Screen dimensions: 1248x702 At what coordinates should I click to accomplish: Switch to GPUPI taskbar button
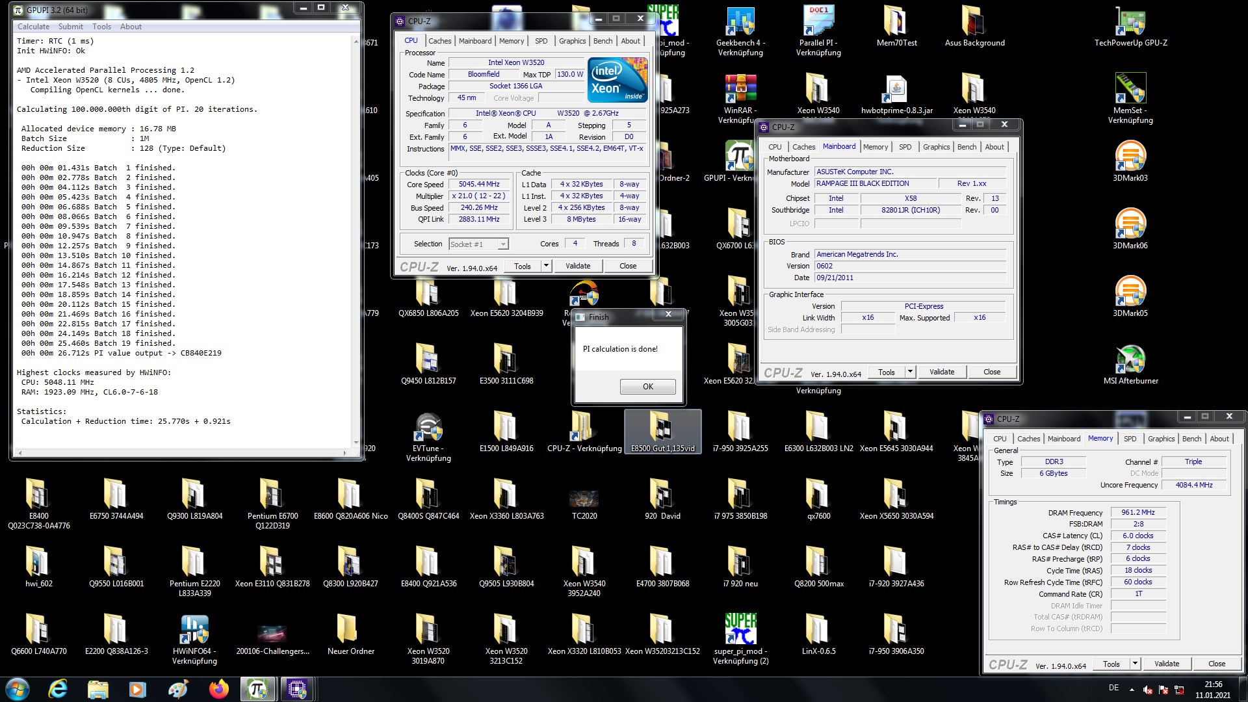coord(257,689)
